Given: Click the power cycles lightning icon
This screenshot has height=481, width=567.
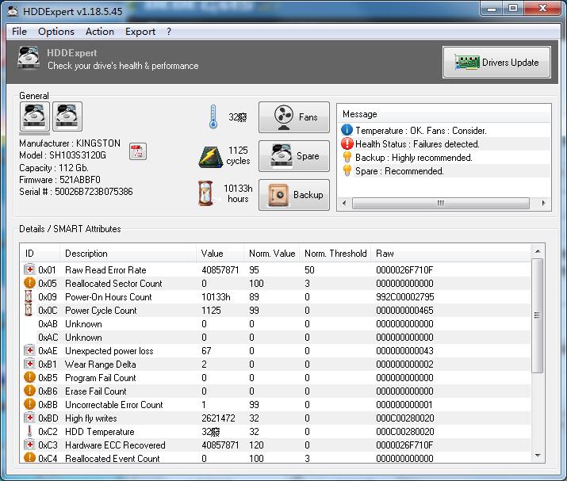Looking at the screenshot, I should [209, 156].
